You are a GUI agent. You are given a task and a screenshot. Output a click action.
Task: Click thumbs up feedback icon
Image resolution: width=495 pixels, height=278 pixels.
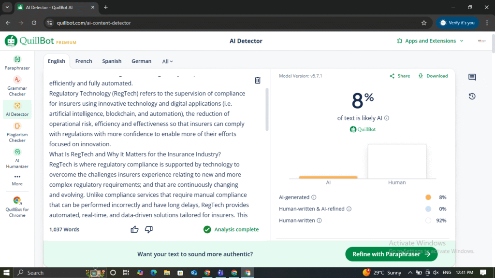[135, 229]
